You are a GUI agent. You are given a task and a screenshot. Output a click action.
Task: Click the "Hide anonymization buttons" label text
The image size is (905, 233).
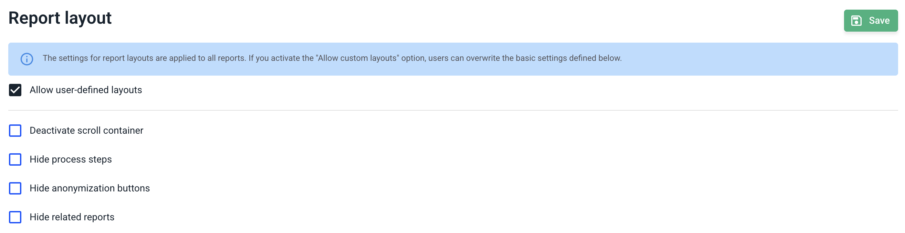(x=90, y=188)
